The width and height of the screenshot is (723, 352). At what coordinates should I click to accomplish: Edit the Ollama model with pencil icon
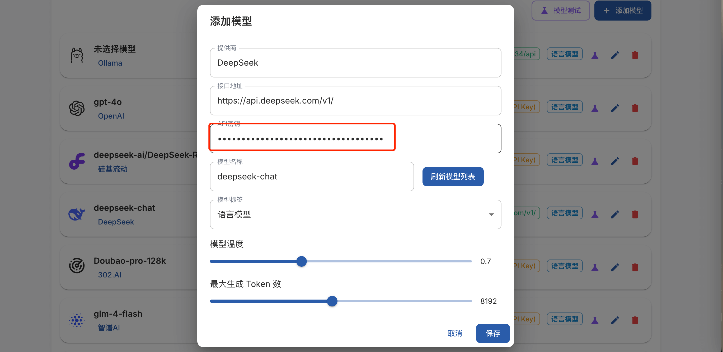[x=615, y=55]
